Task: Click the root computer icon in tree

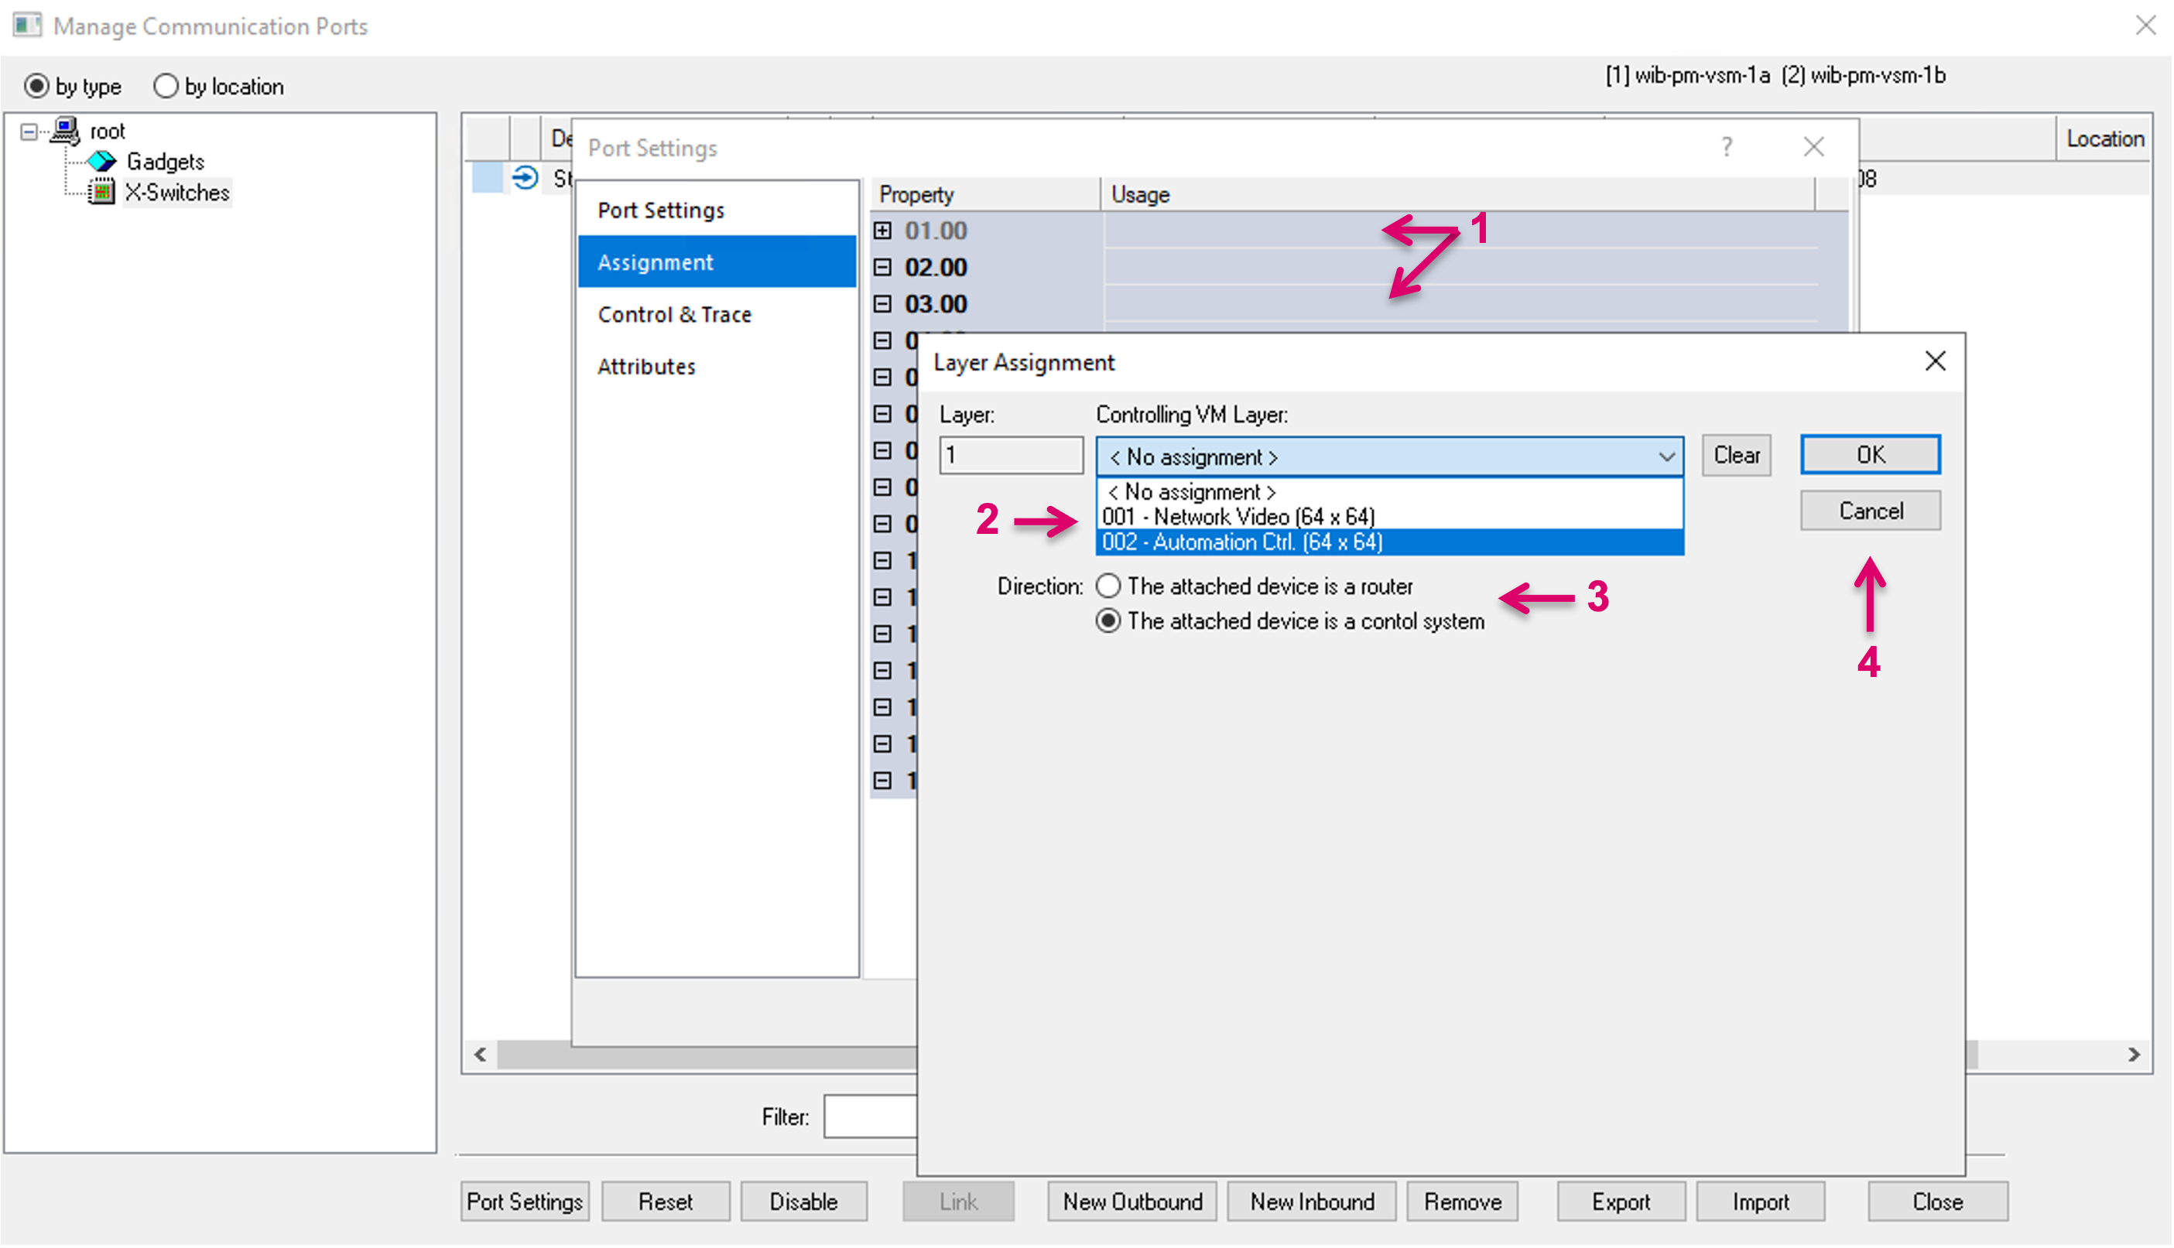Action: pos(65,131)
